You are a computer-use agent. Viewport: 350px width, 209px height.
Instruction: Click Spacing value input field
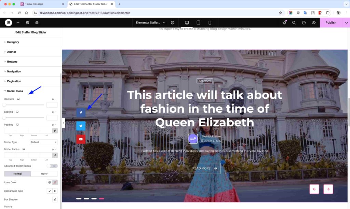pyautogui.click(x=52, y=118)
